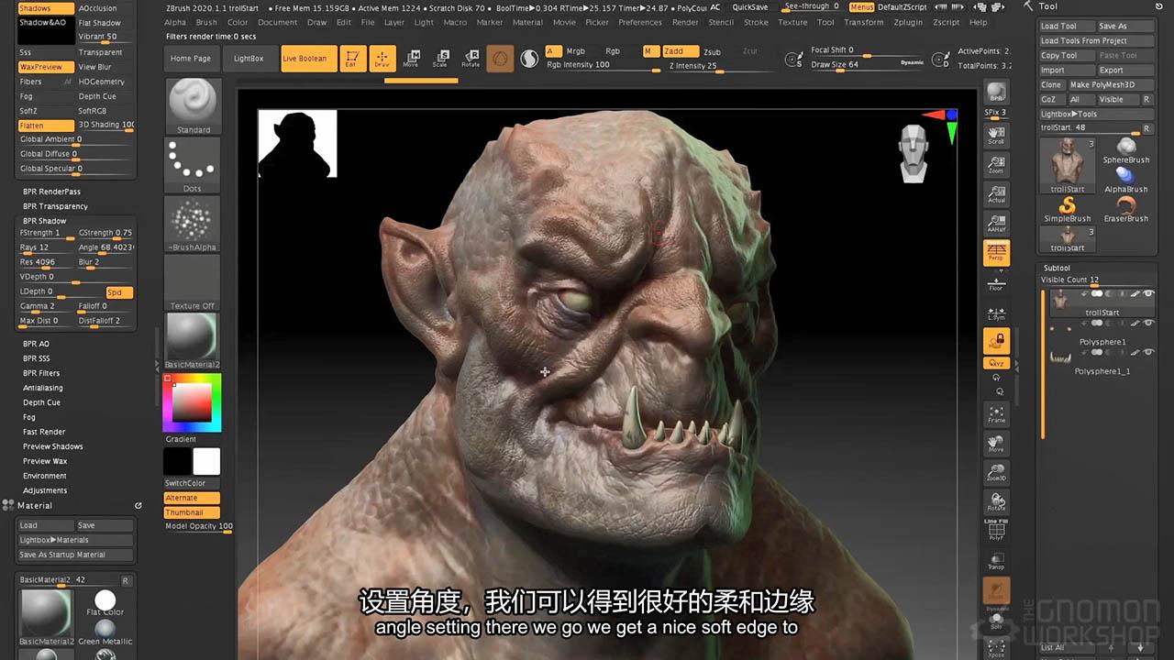Viewport: 1174px width, 660px height.
Task: Open the Preferences menu
Action: pyautogui.click(x=640, y=22)
